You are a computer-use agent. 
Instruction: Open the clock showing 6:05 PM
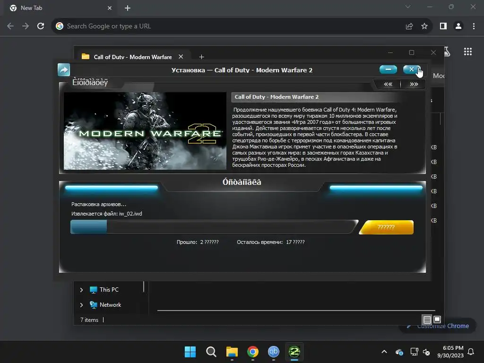coord(450,352)
